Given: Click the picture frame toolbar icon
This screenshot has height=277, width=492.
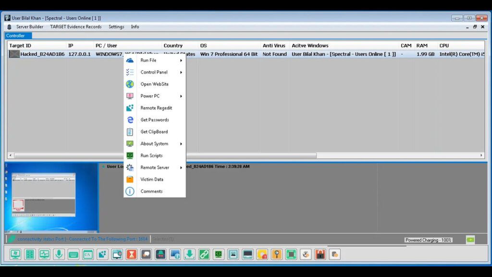Looking at the screenshot, I should point(233,254).
